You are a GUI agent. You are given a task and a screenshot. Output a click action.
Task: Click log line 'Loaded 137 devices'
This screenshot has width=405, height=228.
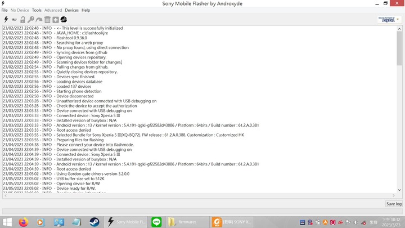click(74, 86)
